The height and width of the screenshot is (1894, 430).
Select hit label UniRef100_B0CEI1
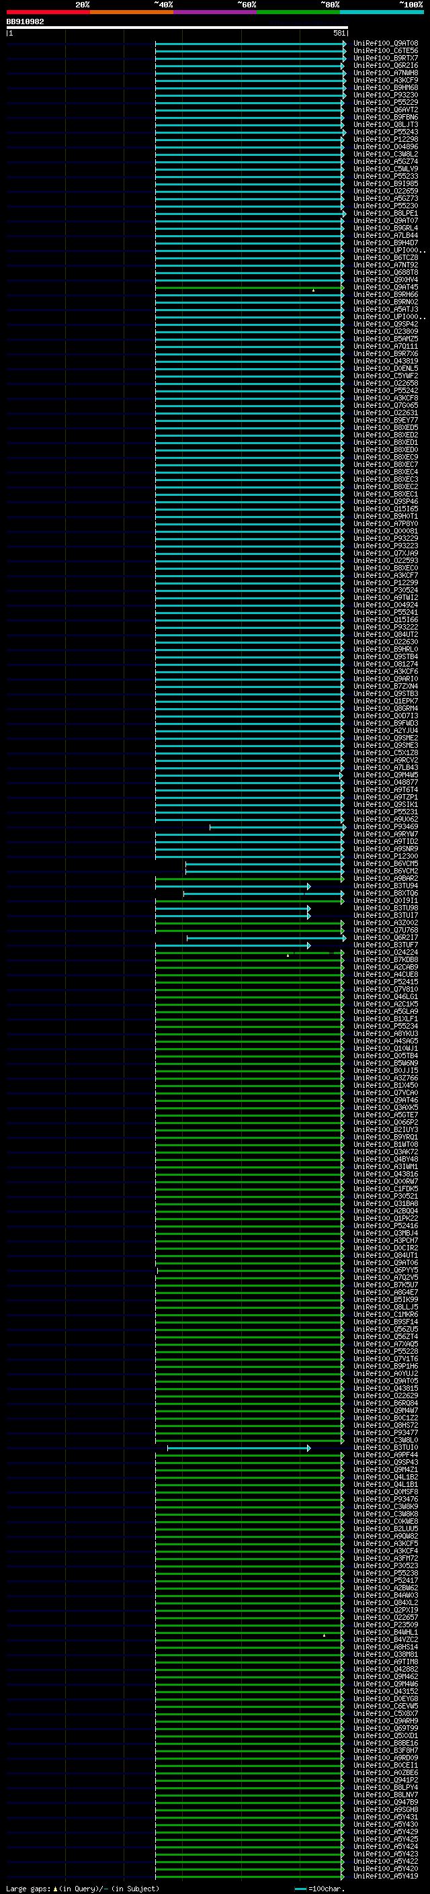(386, 1766)
